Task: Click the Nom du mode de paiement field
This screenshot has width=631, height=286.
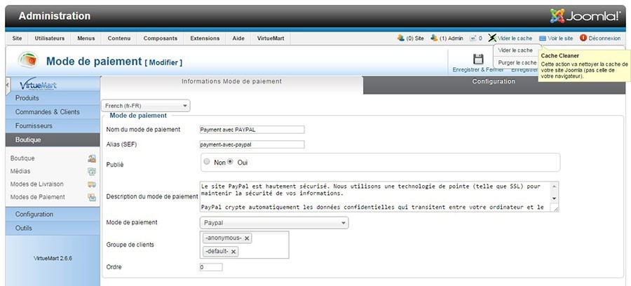Action: [x=252, y=130]
